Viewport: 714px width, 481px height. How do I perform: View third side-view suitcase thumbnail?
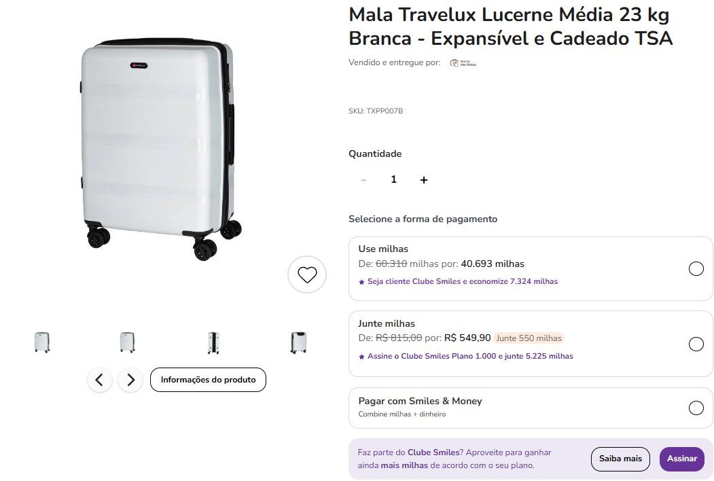coord(213,342)
